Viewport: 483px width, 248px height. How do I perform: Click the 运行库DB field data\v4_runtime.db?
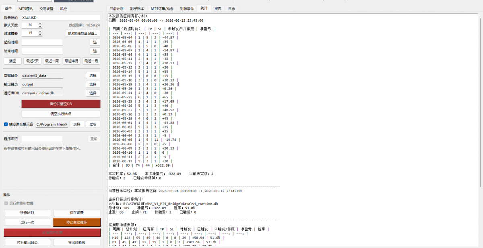(x=42, y=93)
